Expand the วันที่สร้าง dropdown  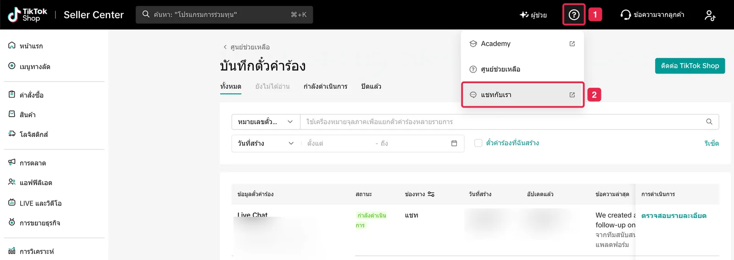click(265, 143)
